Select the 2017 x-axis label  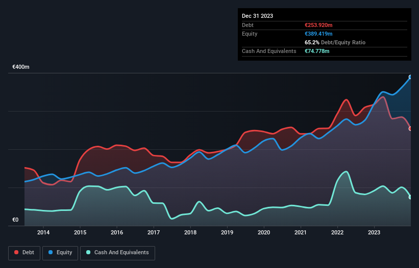point(154,232)
